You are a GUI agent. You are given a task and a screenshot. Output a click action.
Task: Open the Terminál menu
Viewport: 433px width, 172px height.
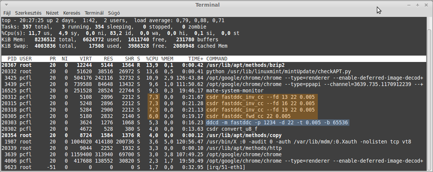click(x=94, y=13)
